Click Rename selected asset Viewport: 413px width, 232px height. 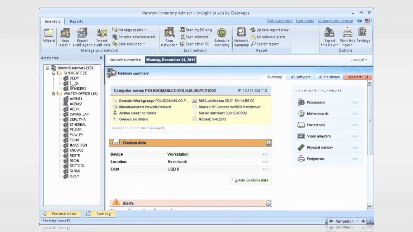point(134,37)
